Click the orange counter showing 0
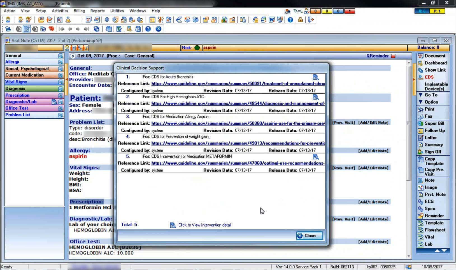This screenshot has width=456, height=270. coord(315,11)
